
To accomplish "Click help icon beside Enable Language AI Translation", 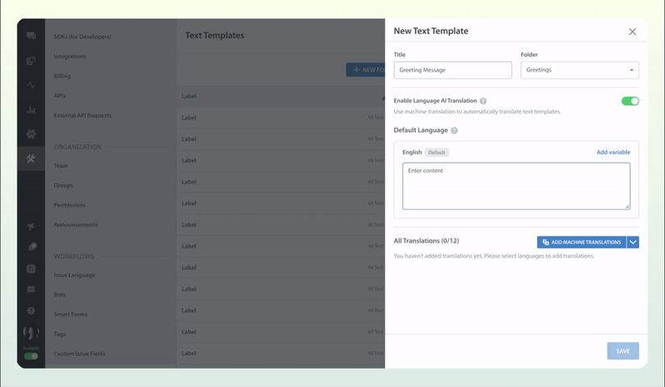I will (483, 100).
